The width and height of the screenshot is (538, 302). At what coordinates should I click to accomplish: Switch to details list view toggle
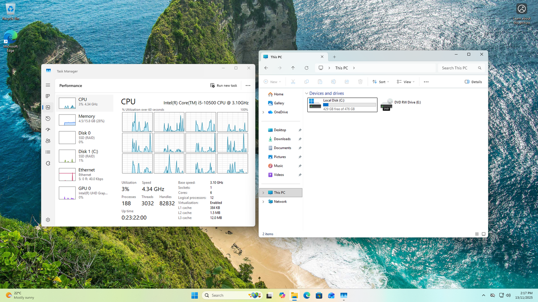[x=477, y=234]
